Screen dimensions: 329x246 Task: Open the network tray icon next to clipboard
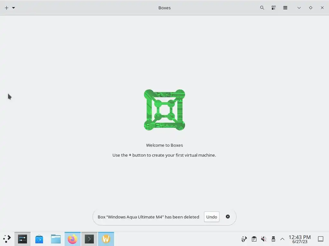point(244,239)
